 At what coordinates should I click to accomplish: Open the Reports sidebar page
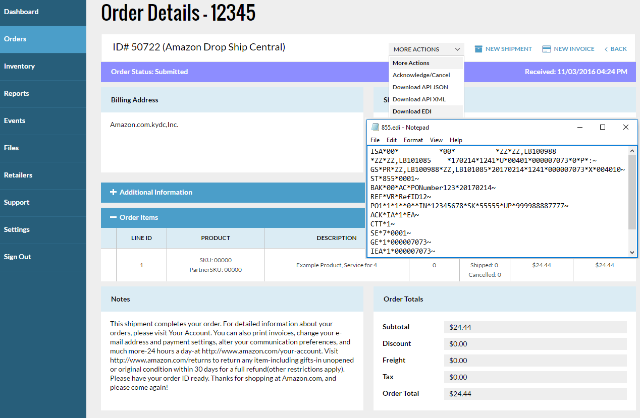coord(17,93)
